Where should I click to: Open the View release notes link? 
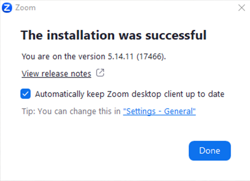pos(56,74)
